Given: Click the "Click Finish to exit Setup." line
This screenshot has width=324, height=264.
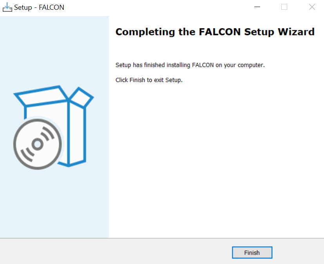Looking at the screenshot, I should (x=149, y=80).
